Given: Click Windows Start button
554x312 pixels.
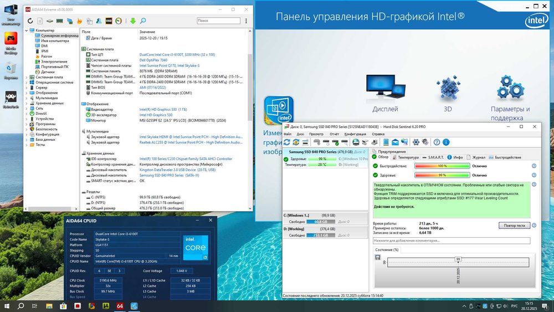Looking at the screenshot, I should pyautogui.click(x=6, y=306).
